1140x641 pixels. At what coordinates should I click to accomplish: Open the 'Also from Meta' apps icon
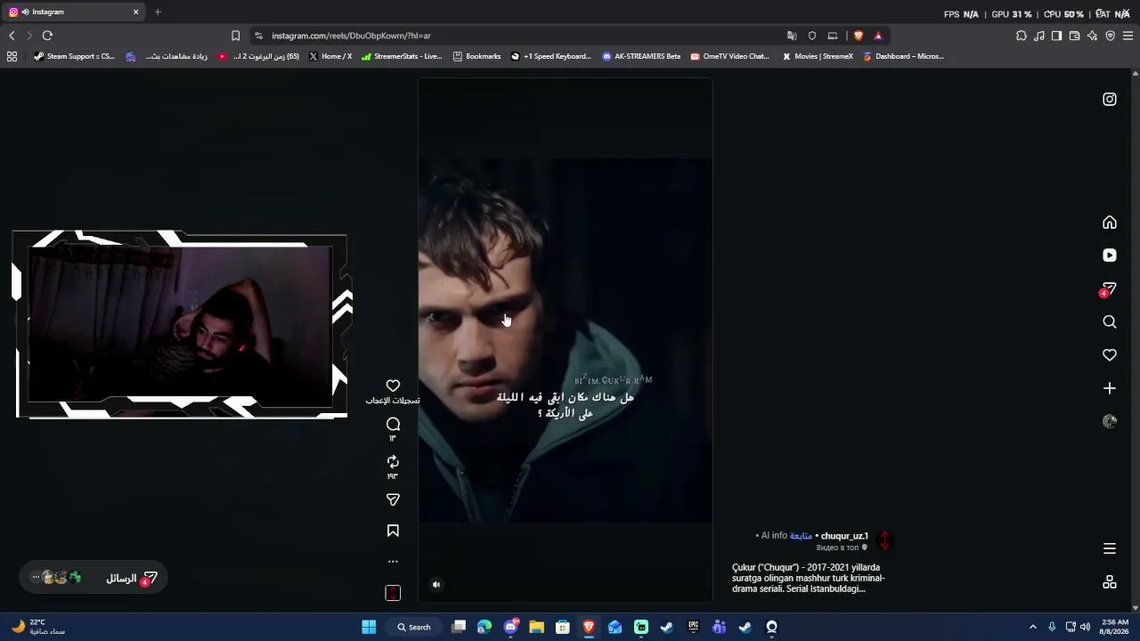click(x=1110, y=582)
